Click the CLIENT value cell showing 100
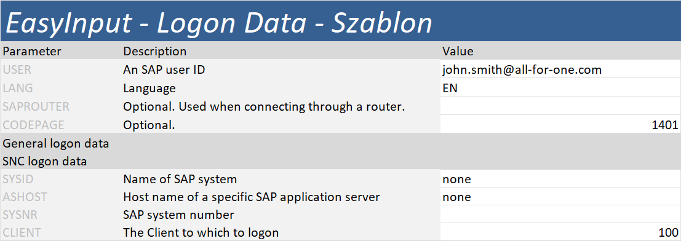The width and height of the screenshot is (681, 241). pos(560,232)
